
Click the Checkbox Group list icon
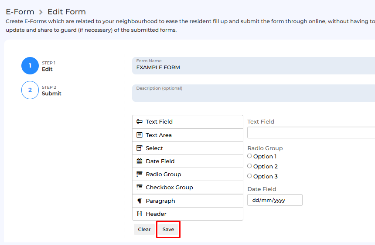140,187
